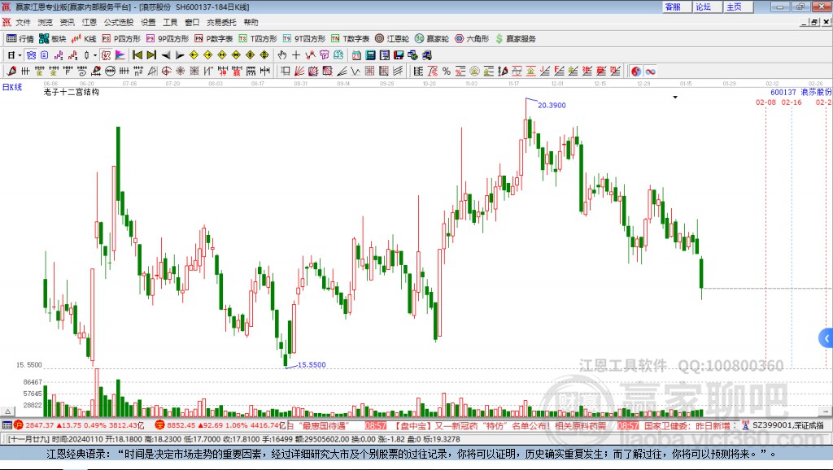Open the T四方形 tool
833x470 pixels.
click(258, 39)
